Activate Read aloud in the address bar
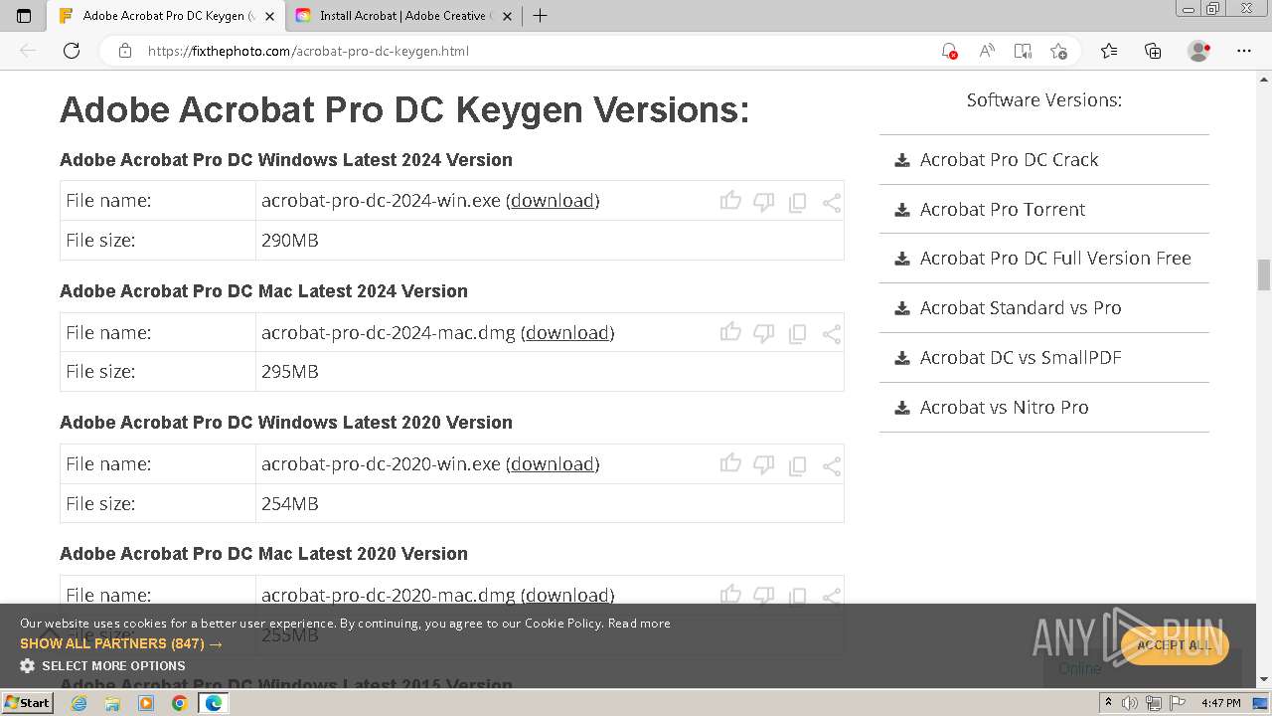The image size is (1272, 716). click(987, 51)
